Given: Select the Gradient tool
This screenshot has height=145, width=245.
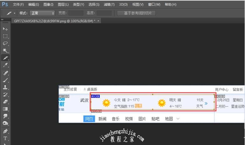Looking at the screenshot, I should pyautogui.click(x=5, y=109).
